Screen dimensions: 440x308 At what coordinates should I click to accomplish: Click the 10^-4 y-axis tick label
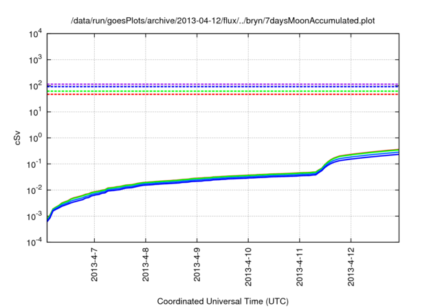(x=34, y=242)
